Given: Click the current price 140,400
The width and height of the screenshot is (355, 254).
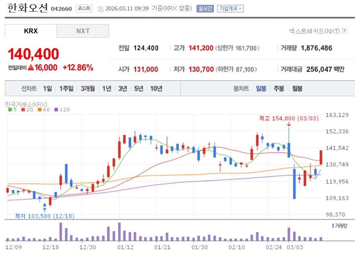Looking at the screenshot, I should click(33, 54).
